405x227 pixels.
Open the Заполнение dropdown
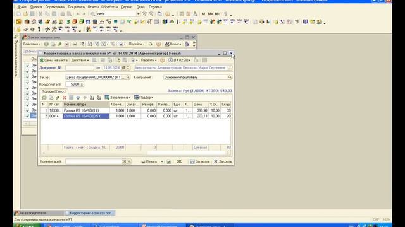pyautogui.click(x=118, y=98)
